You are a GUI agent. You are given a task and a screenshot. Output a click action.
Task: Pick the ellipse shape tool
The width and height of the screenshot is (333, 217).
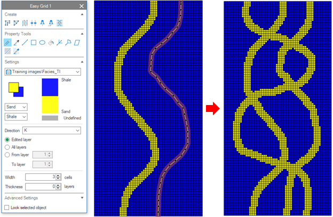click(42, 42)
